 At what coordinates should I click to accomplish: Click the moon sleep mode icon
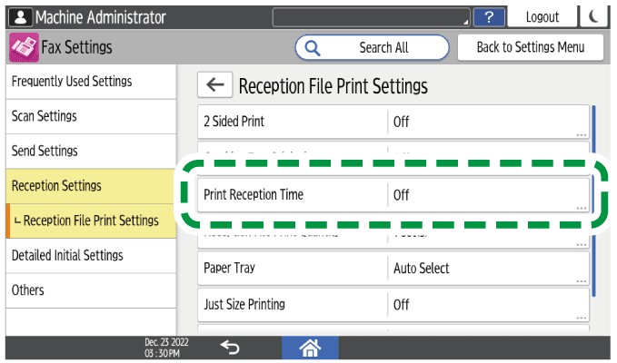tap(595, 17)
